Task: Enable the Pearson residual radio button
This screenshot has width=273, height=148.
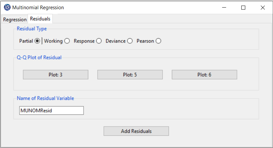Action: [158, 41]
